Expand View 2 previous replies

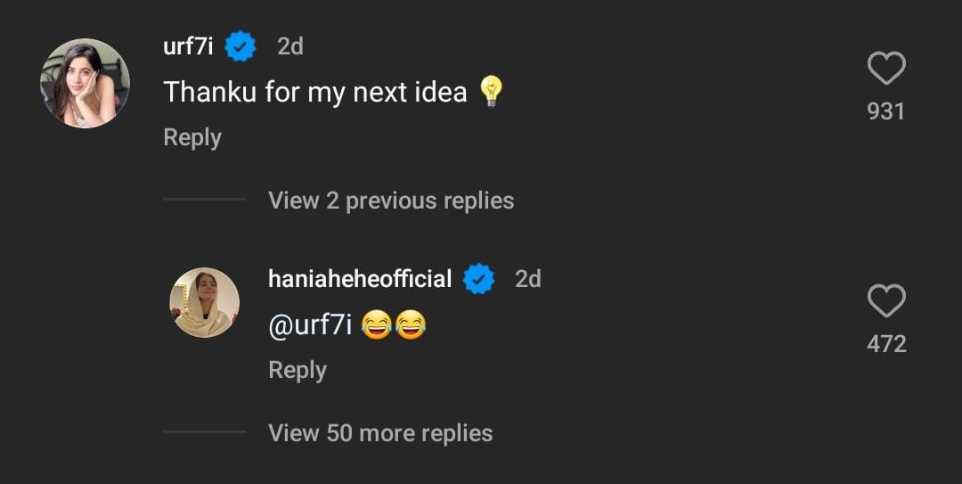[391, 200]
